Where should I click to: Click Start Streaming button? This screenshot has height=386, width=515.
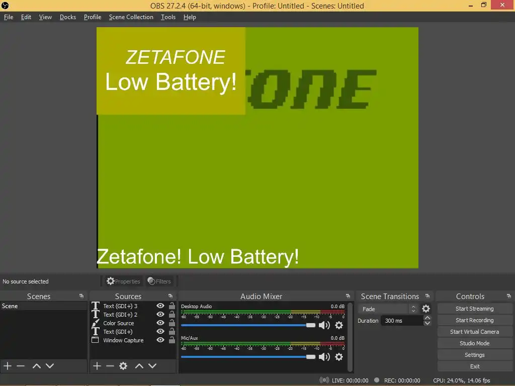point(475,309)
